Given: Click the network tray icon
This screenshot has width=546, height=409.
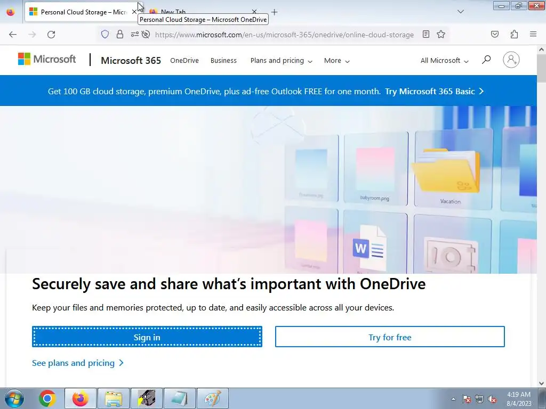Looking at the screenshot, I should coord(479,399).
